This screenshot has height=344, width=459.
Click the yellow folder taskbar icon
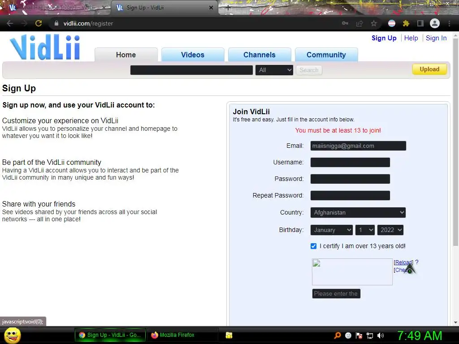click(x=229, y=335)
